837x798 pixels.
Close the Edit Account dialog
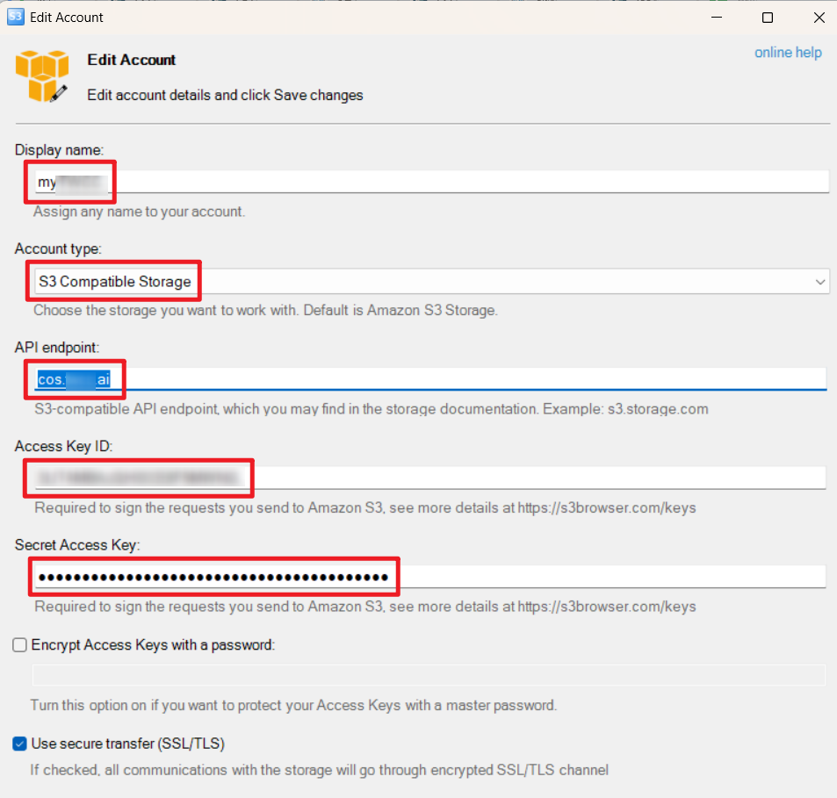click(x=819, y=18)
